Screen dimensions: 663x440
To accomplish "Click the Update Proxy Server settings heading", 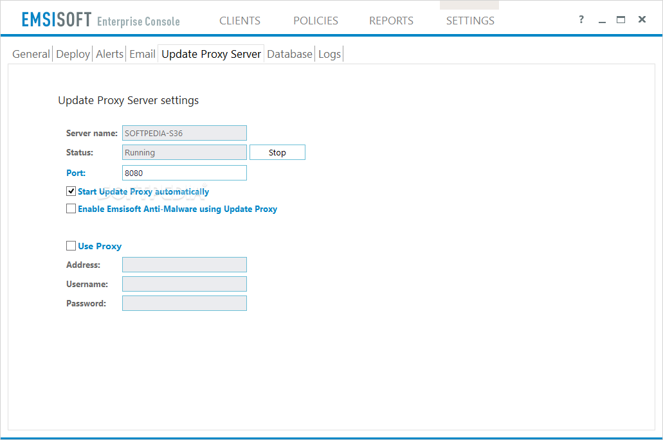I will (x=128, y=100).
